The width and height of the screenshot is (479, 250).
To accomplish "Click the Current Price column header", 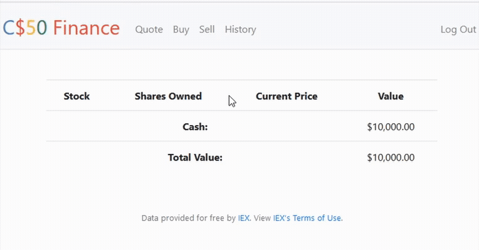I will point(287,96).
